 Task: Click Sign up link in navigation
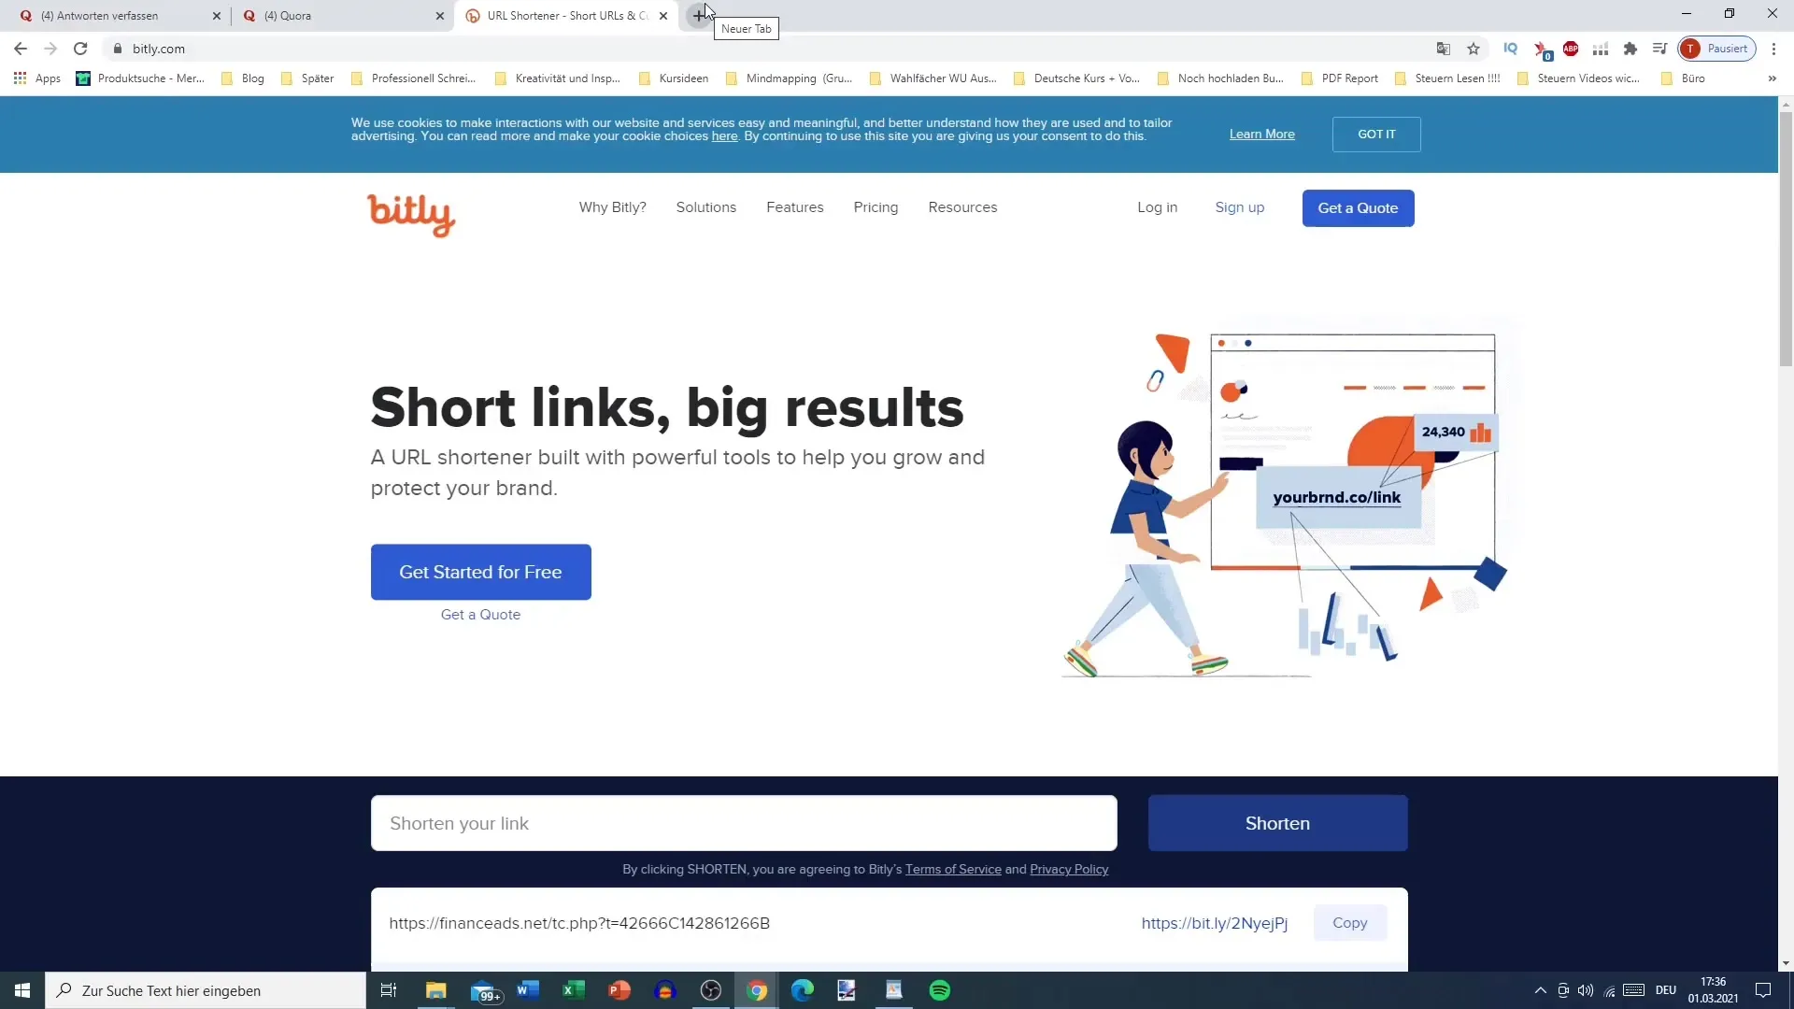click(x=1240, y=207)
